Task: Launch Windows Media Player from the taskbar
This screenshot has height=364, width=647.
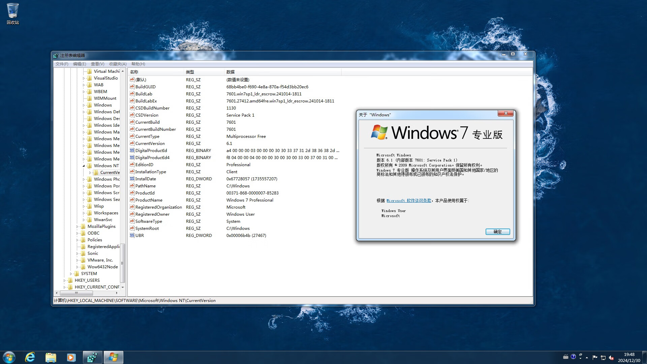Action: pyautogui.click(x=71, y=357)
